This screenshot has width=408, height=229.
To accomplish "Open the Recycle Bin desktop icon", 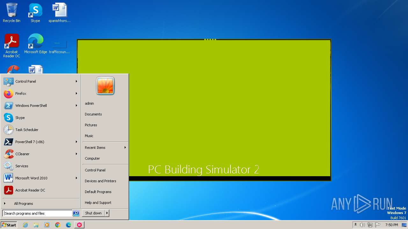I will coord(11,13).
